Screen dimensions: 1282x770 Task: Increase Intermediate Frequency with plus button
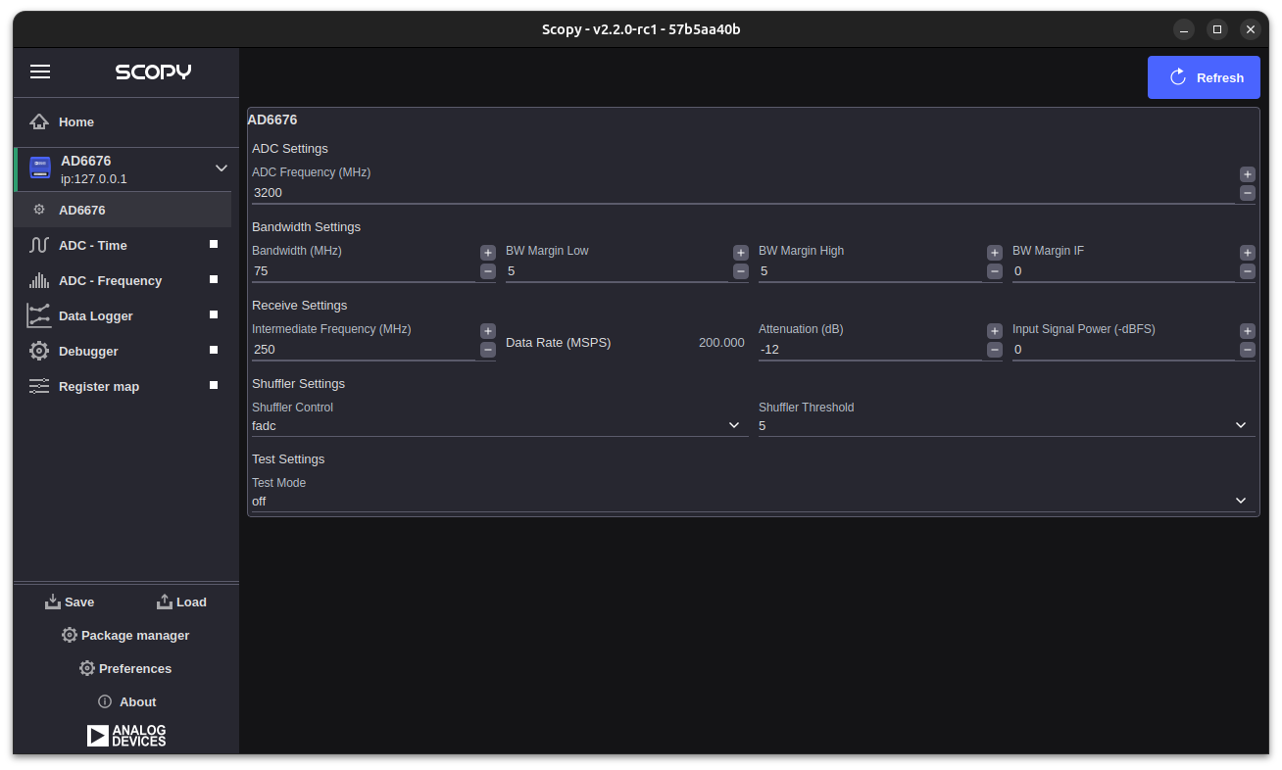[x=488, y=331]
